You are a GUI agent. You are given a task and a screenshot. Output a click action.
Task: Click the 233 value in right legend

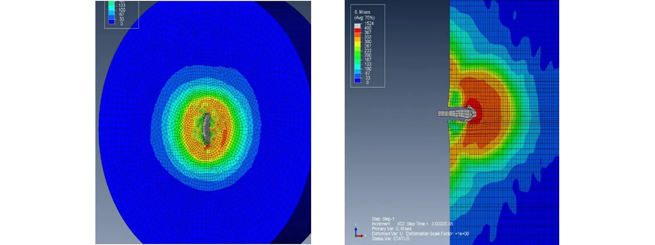tap(368, 51)
